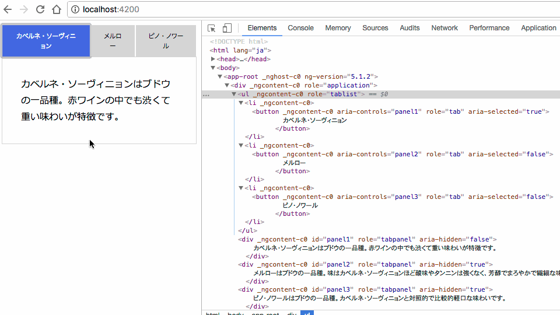
Task: Select the html lang="ja" line
Action: tap(241, 50)
